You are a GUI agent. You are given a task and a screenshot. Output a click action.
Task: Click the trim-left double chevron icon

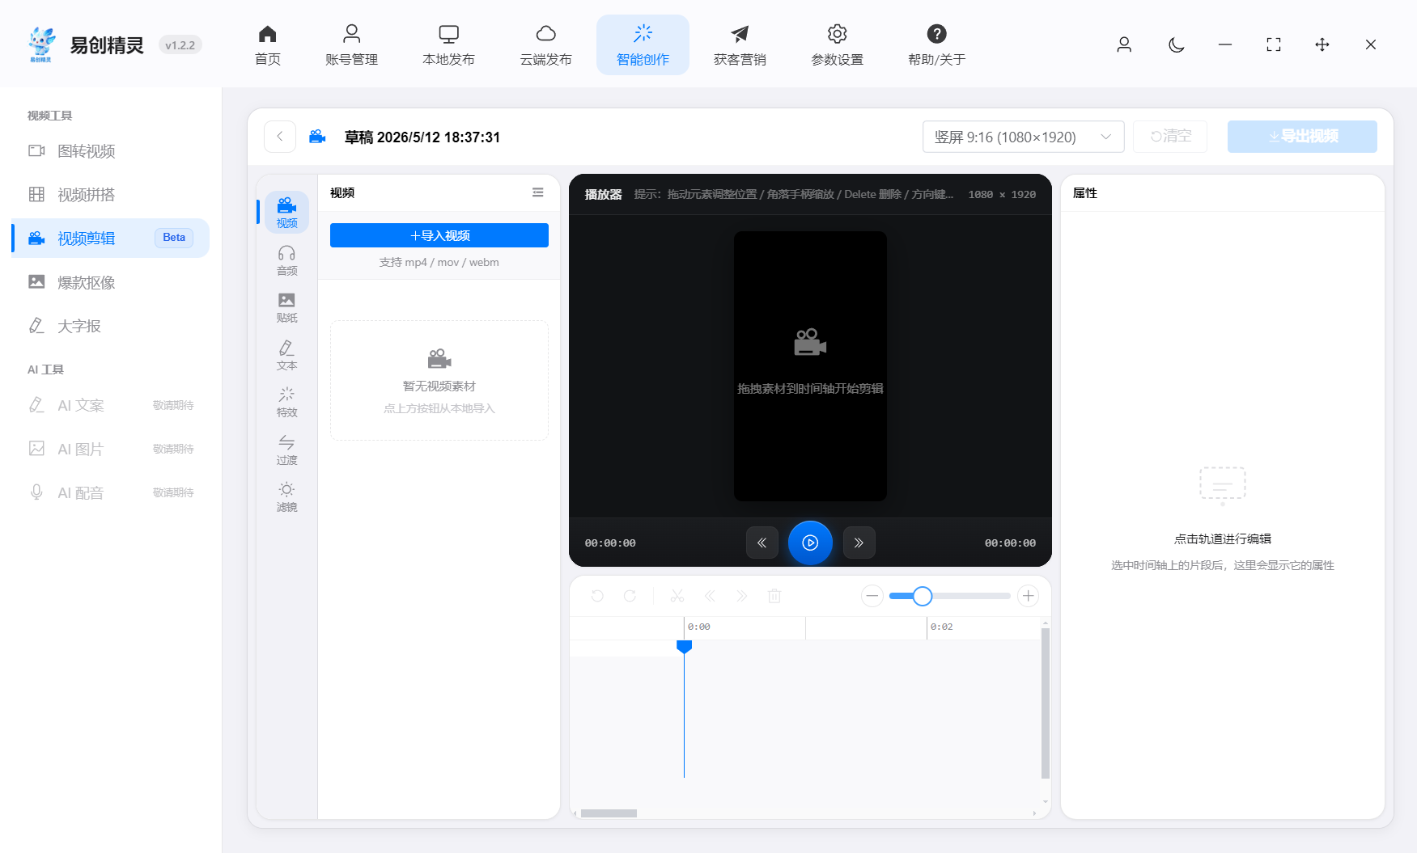pyautogui.click(x=710, y=596)
